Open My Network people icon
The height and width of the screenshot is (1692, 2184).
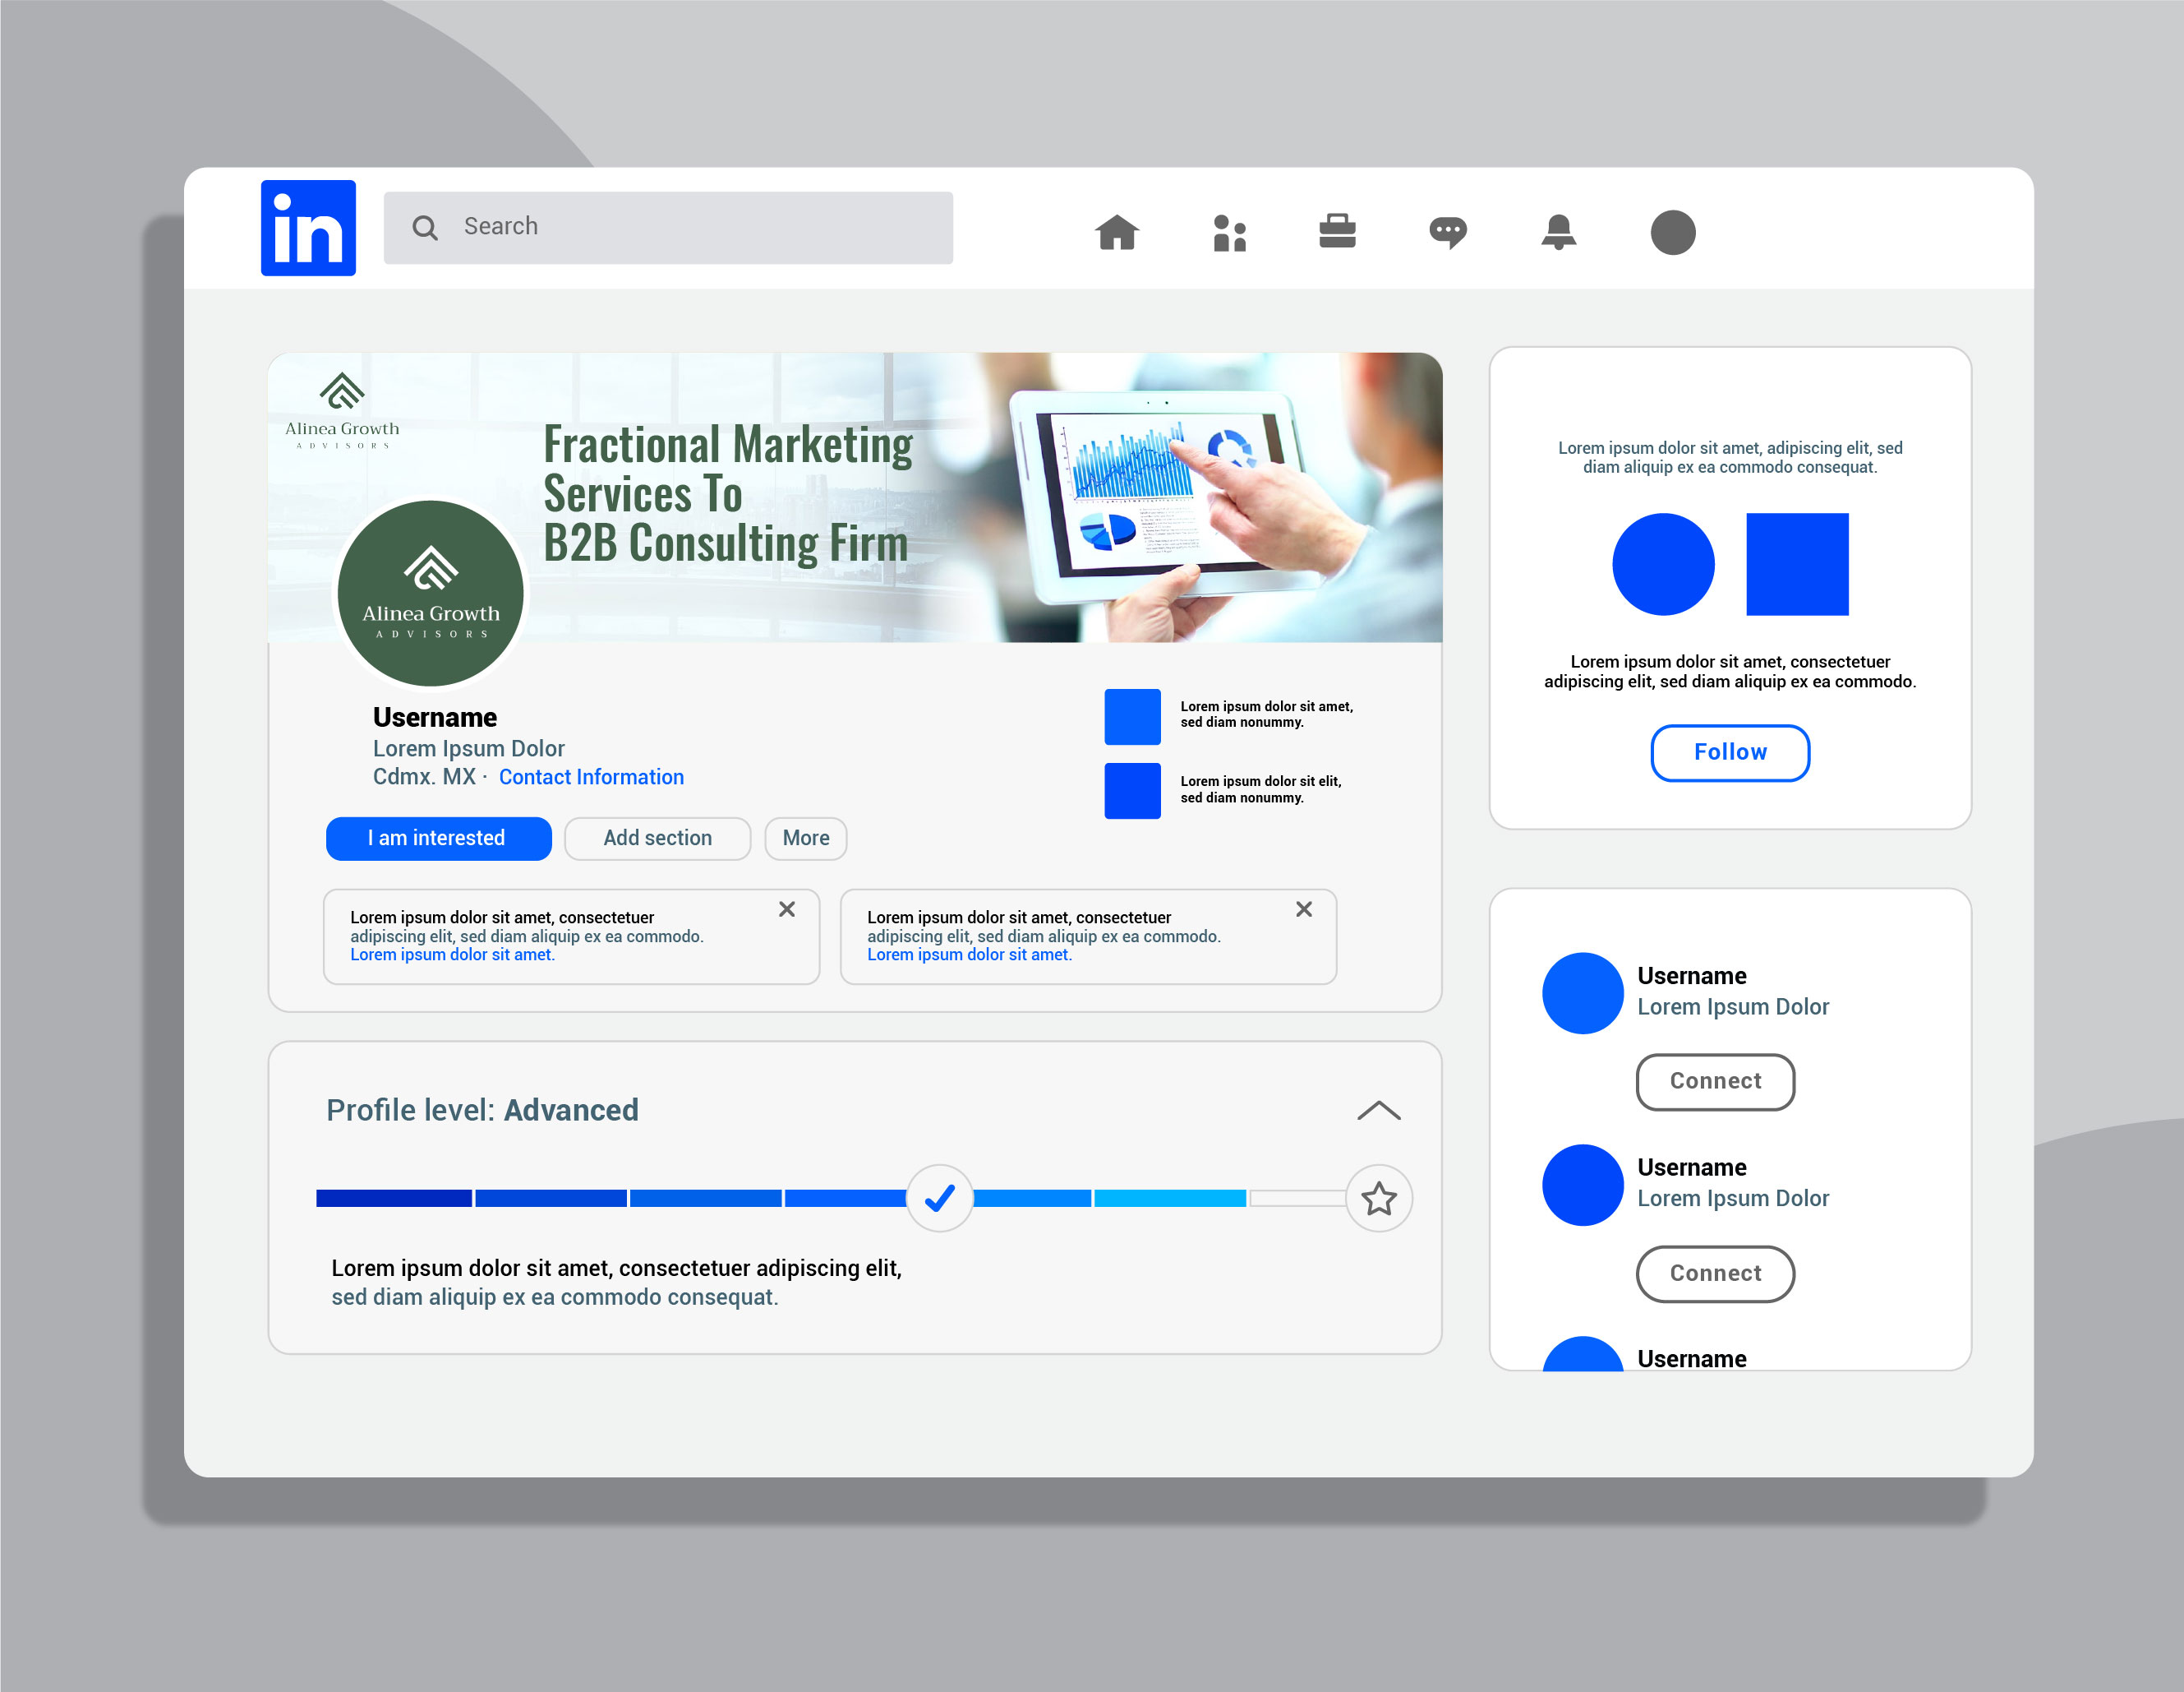(1229, 233)
